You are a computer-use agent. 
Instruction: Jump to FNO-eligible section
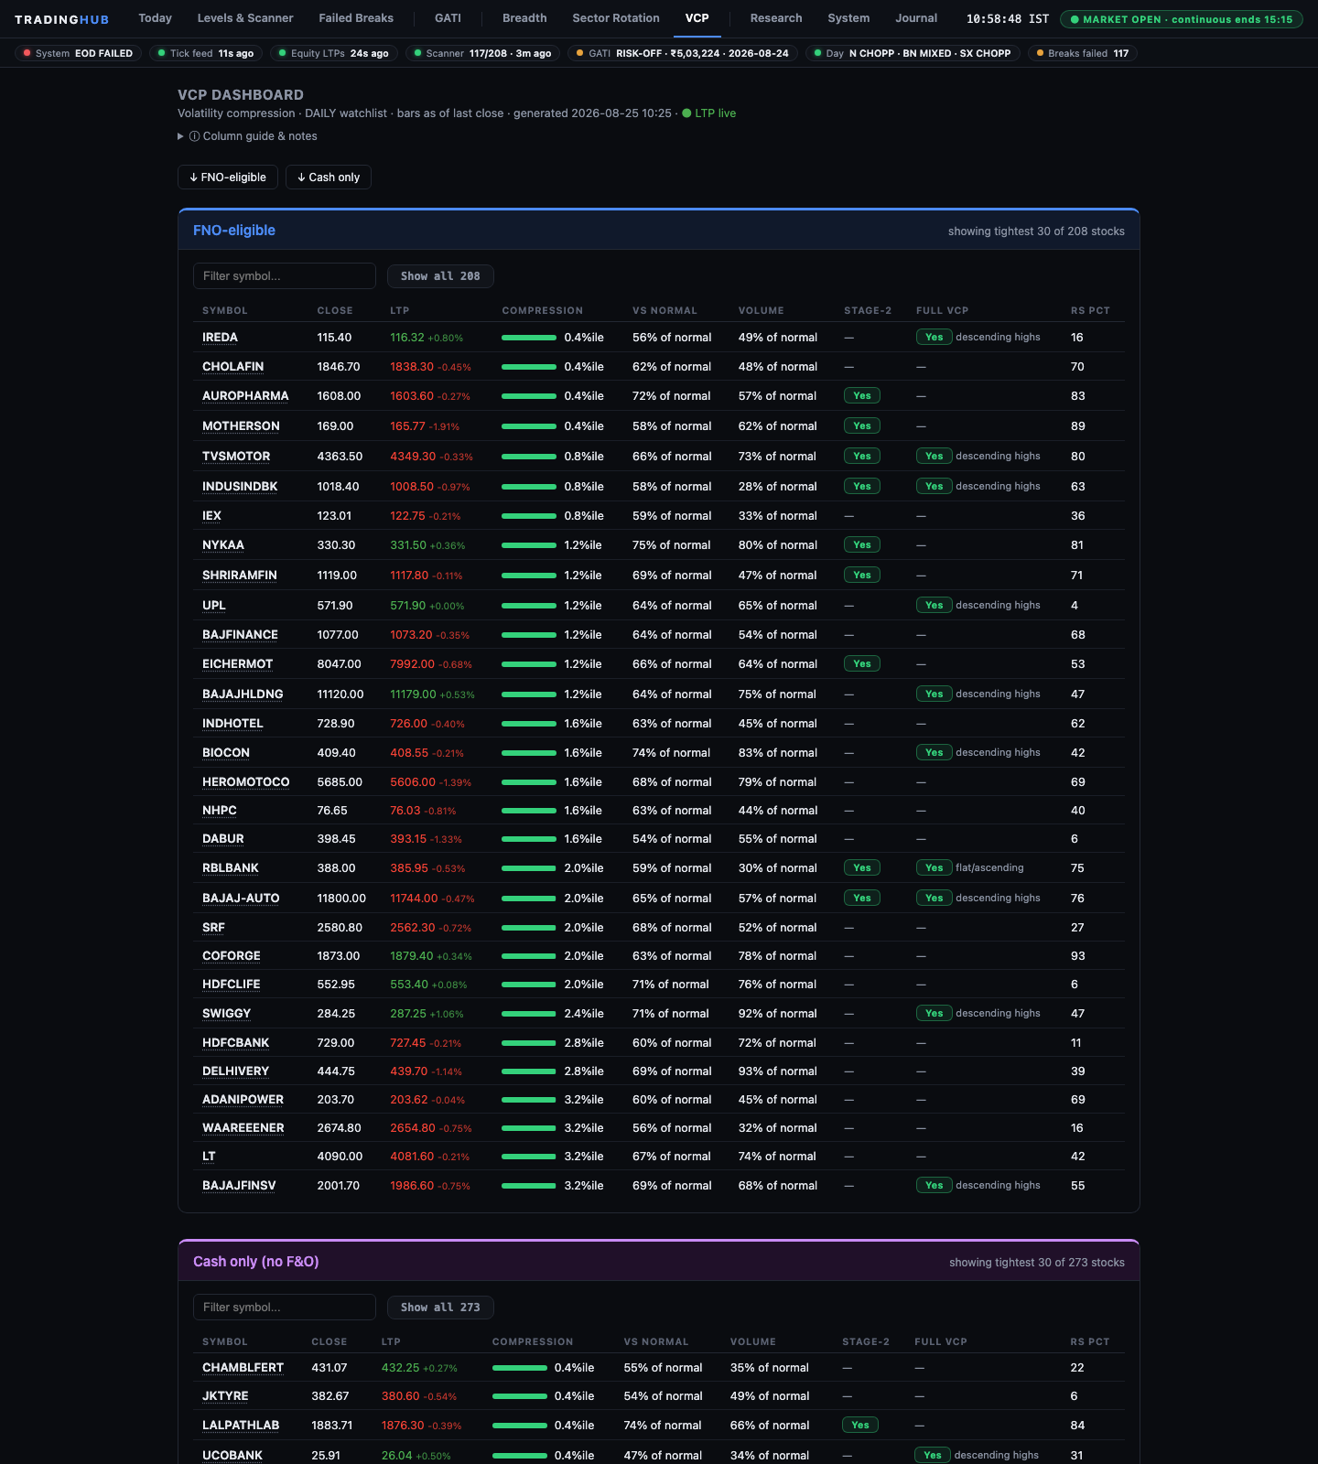228,178
